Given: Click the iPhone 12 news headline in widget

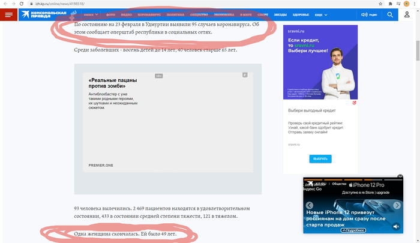Looking at the screenshot, I should click(346, 218).
